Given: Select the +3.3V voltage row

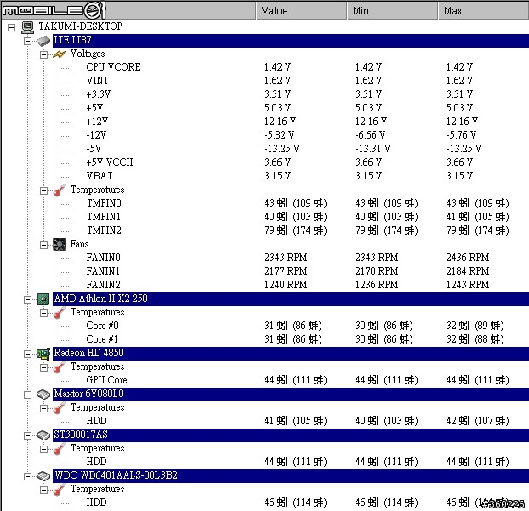Looking at the screenshot, I should click(x=98, y=94).
